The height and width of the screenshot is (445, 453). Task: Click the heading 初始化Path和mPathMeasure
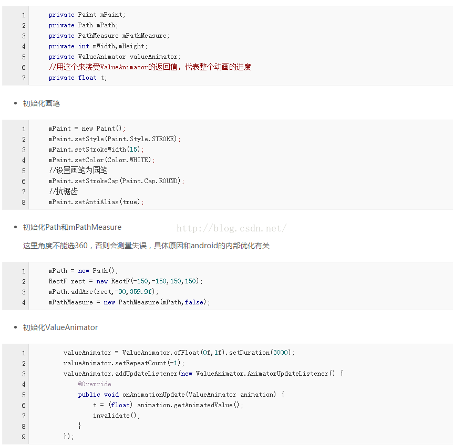[72, 227]
